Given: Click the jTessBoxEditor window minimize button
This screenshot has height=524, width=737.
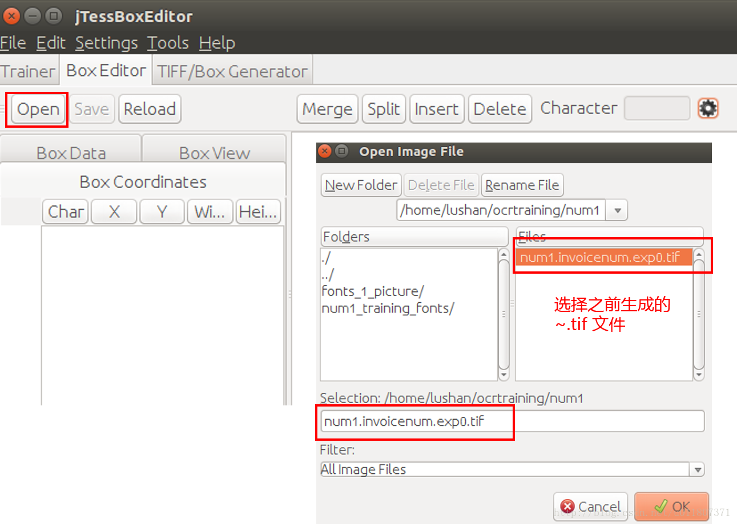Looking at the screenshot, I should (33, 16).
